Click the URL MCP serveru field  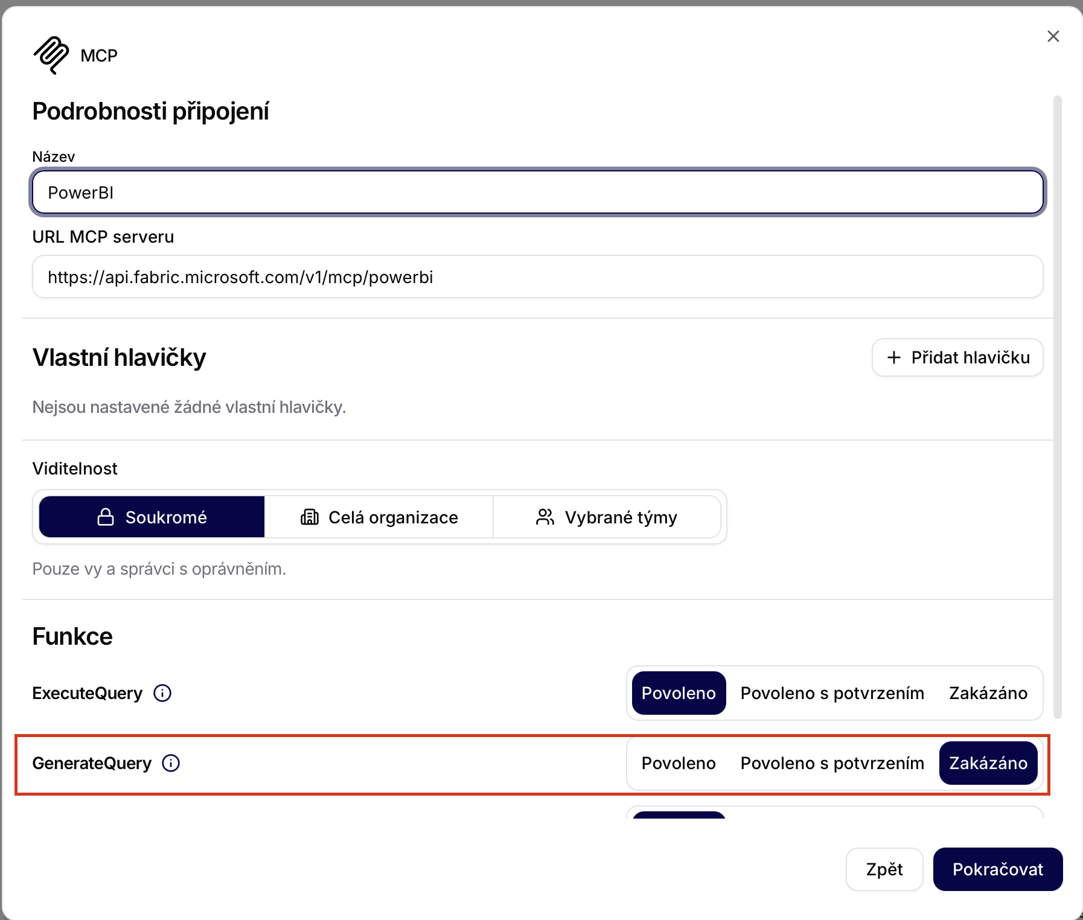pos(537,277)
